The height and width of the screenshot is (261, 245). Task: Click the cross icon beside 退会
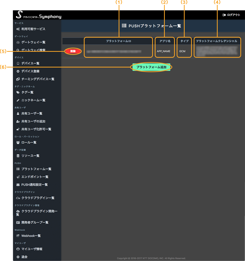[x=18, y=257]
